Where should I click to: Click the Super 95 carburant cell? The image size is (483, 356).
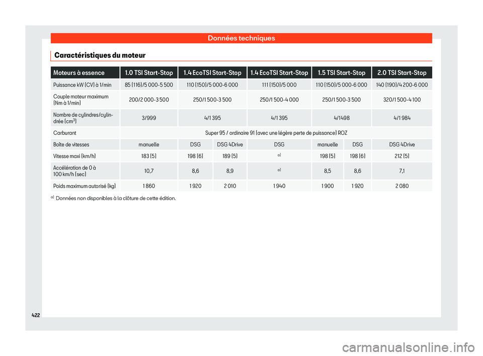click(x=276, y=133)
